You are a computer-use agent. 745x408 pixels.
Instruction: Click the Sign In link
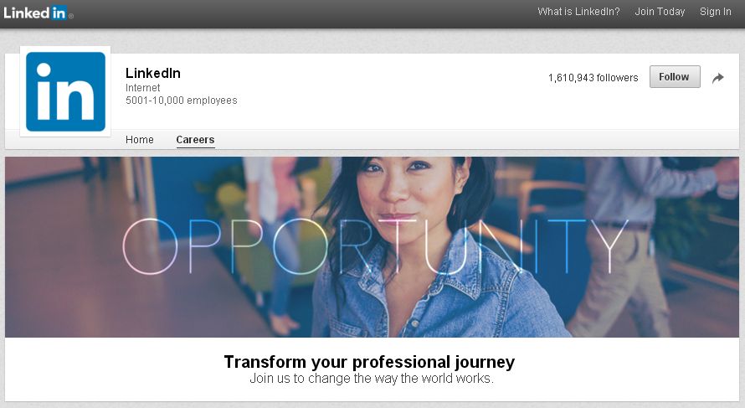[715, 12]
